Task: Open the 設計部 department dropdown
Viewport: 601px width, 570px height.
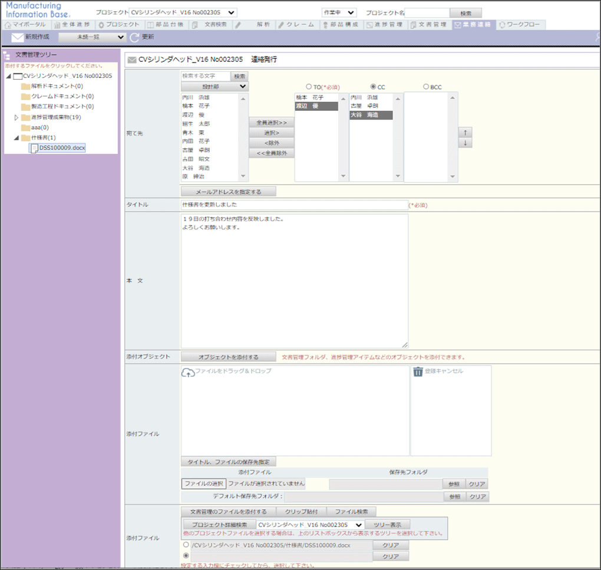Action: [214, 86]
